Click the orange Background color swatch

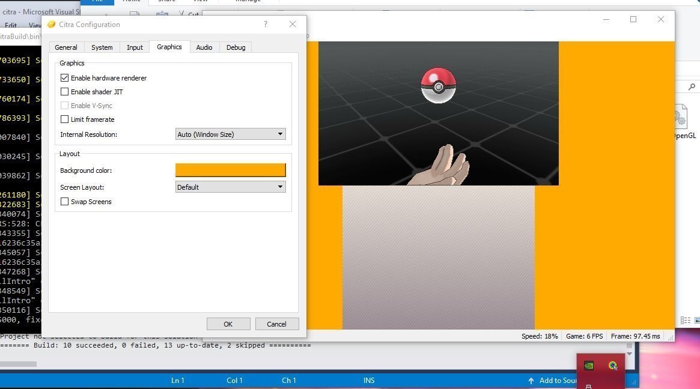click(x=230, y=170)
